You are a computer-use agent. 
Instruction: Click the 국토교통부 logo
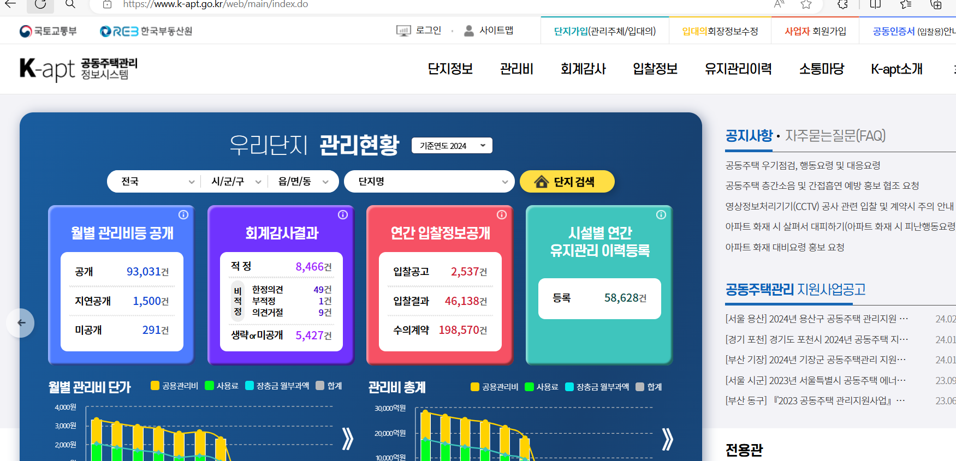click(x=48, y=31)
